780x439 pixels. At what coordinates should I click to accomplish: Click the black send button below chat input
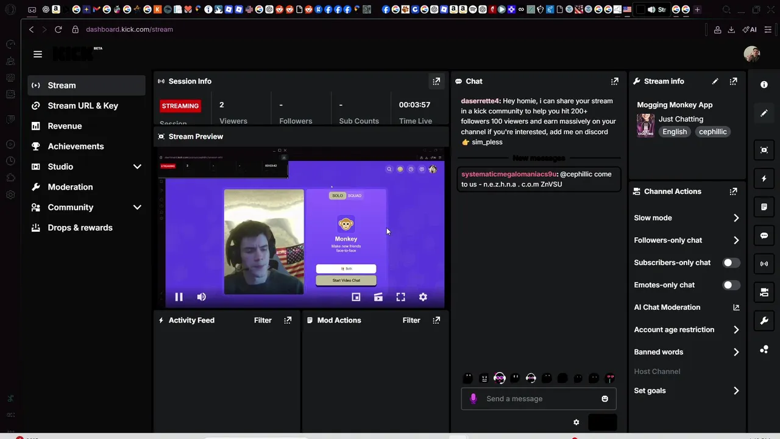[602, 422]
